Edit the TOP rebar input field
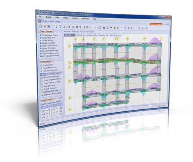193x162 pixels. [52, 110]
